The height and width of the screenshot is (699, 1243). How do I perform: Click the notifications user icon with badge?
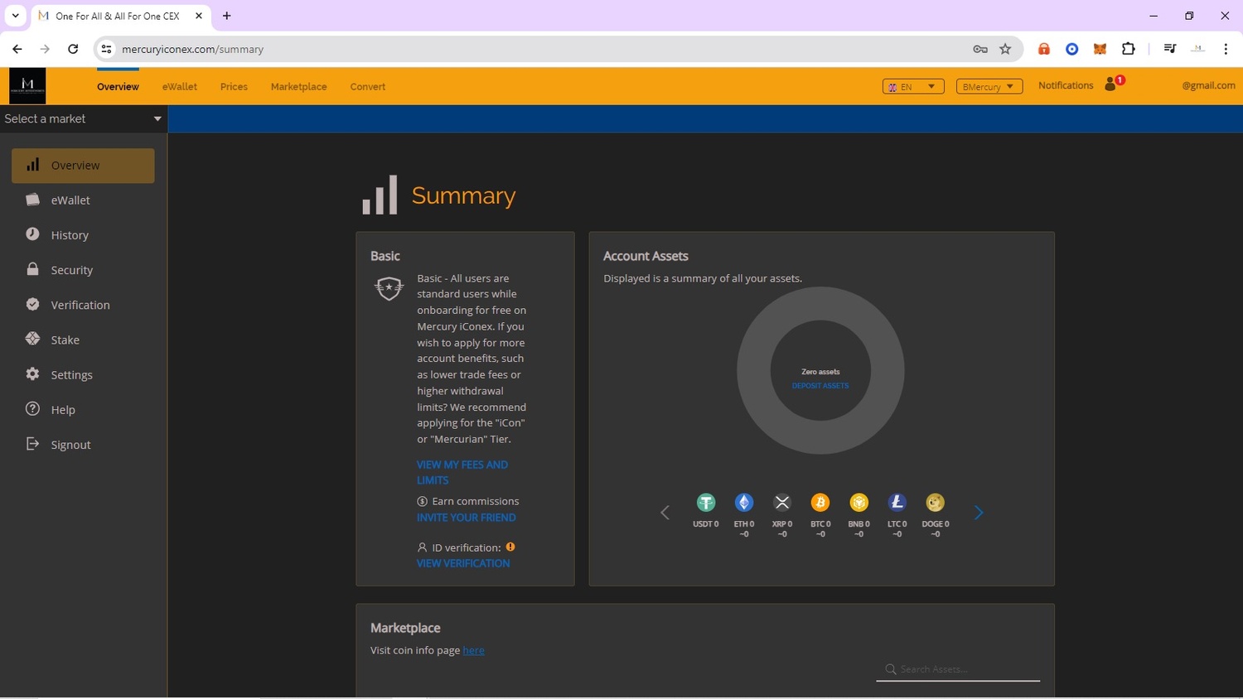(x=1113, y=84)
